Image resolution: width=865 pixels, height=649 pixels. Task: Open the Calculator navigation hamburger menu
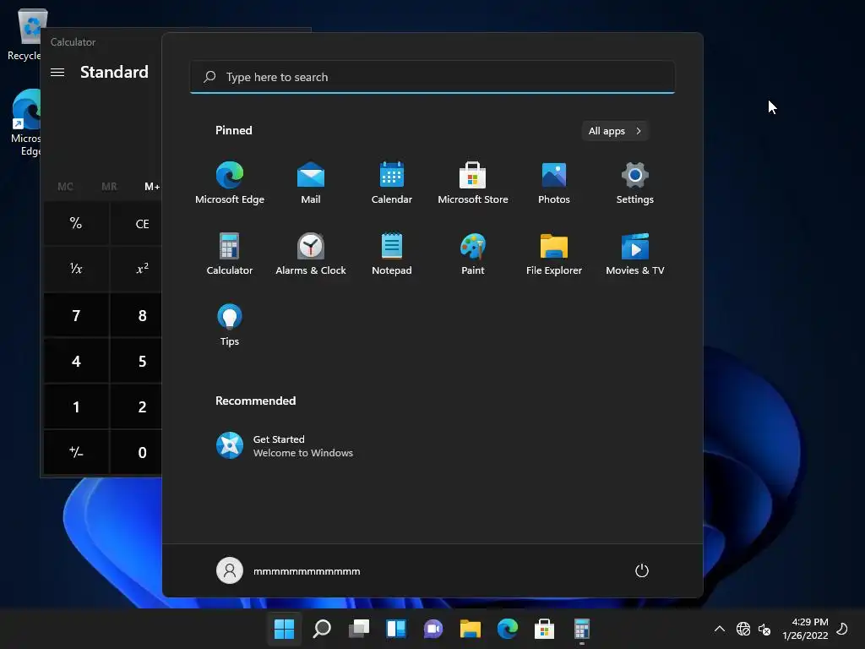point(57,73)
